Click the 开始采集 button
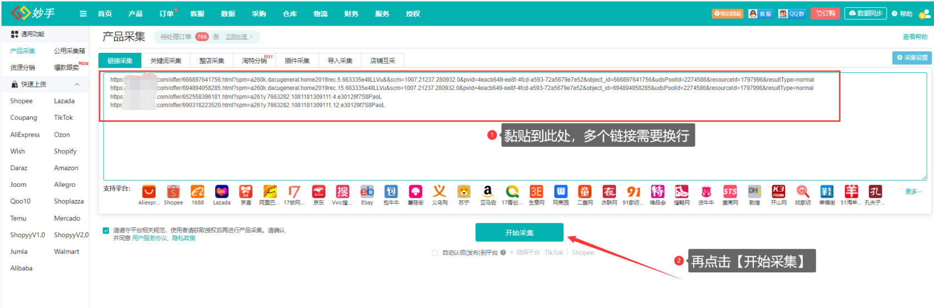This screenshot has width=934, height=308. pos(519,232)
